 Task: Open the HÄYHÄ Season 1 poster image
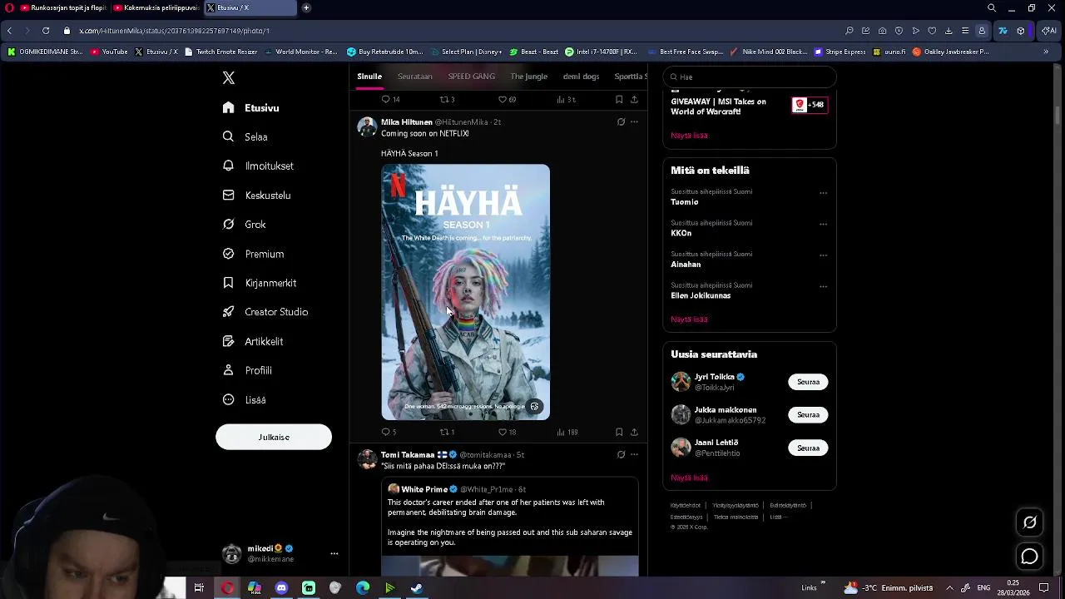tap(465, 292)
